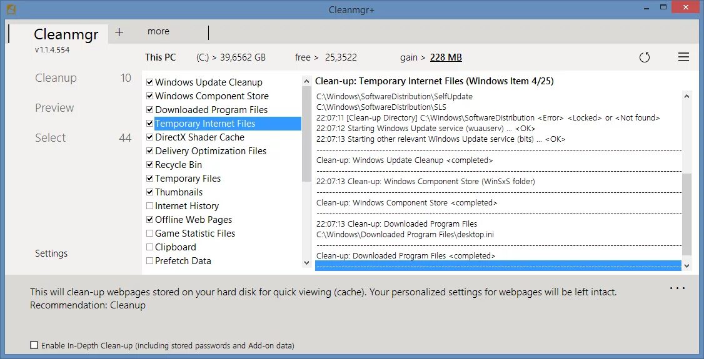The height and width of the screenshot is (359, 704).
Task: Click the log pane scroll-up arrow
Action: (687, 96)
